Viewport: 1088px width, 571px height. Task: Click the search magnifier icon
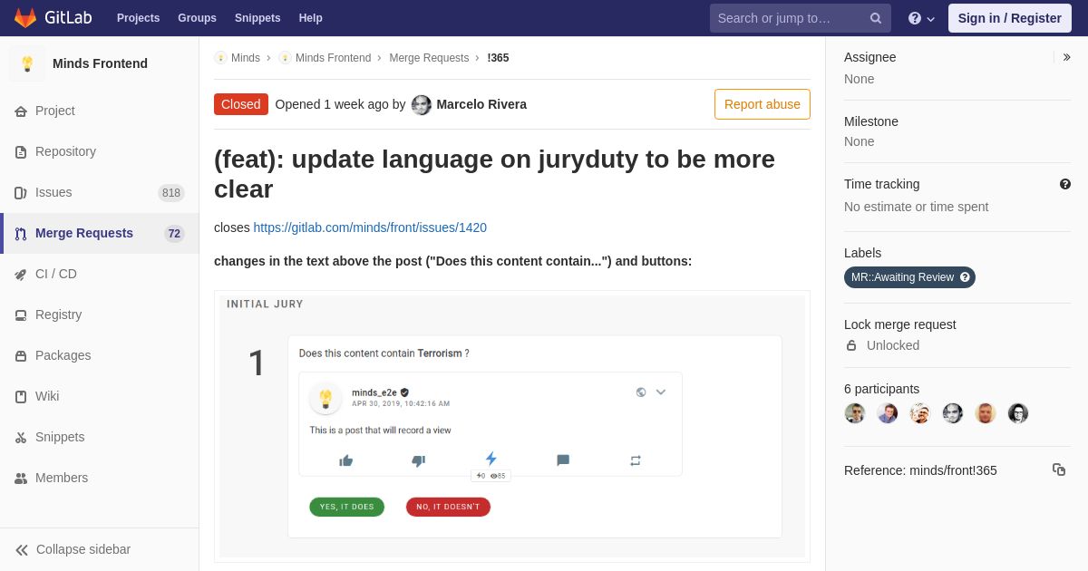pos(876,18)
